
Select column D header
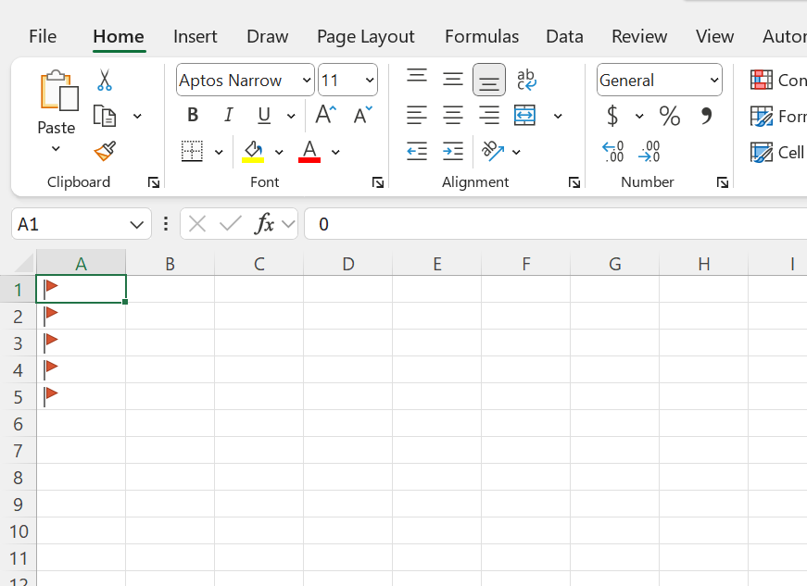click(348, 264)
